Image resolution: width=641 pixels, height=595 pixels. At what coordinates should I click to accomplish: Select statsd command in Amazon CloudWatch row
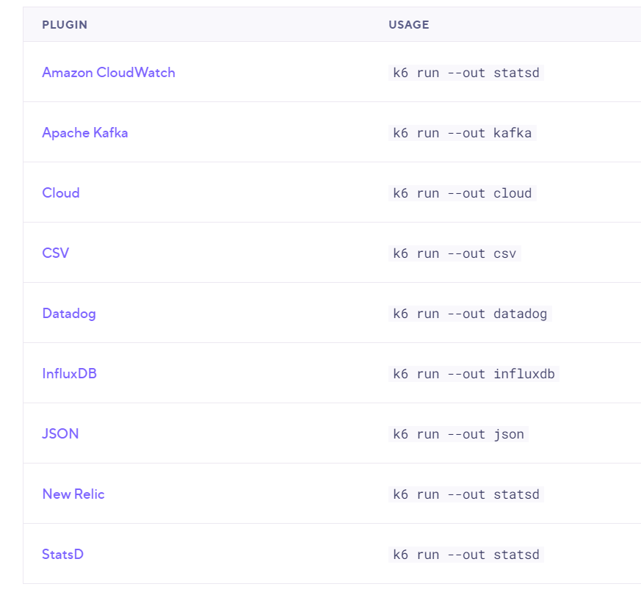(x=466, y=73)
